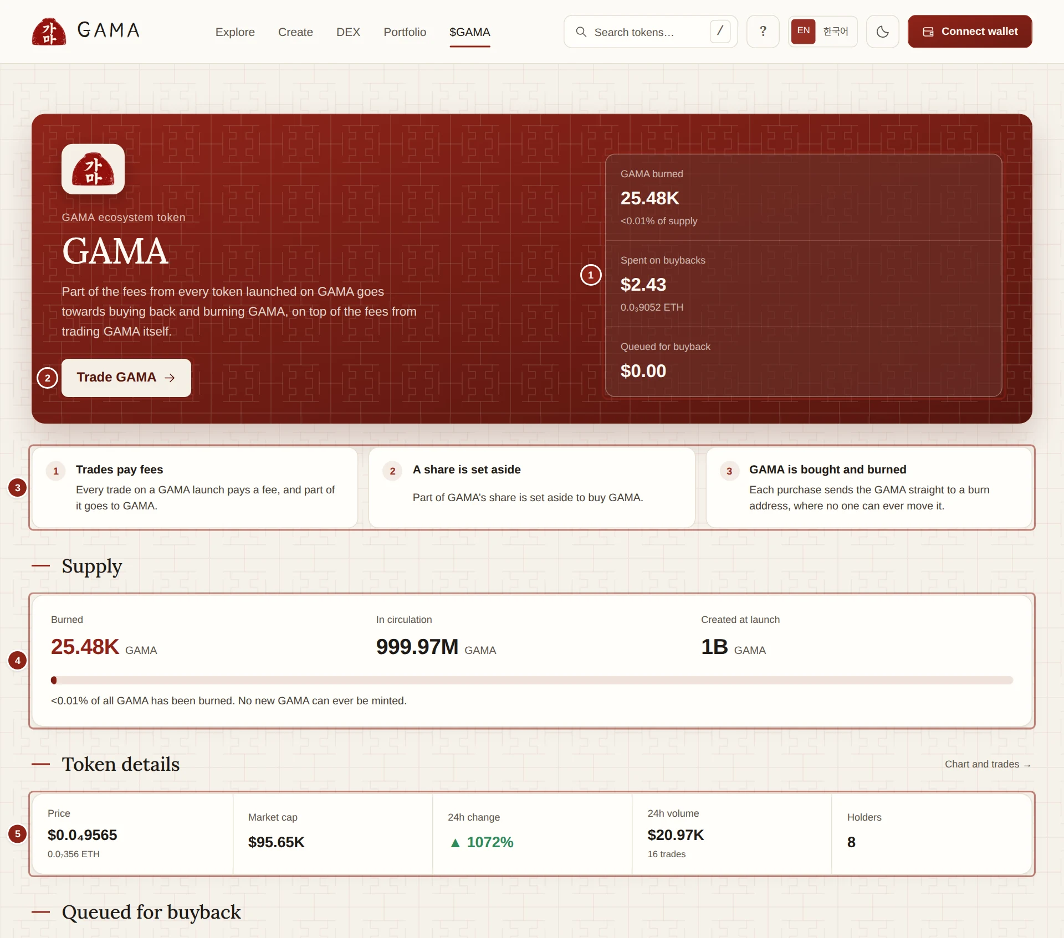Click the $0.0₄9565 price value

[82, 835]
